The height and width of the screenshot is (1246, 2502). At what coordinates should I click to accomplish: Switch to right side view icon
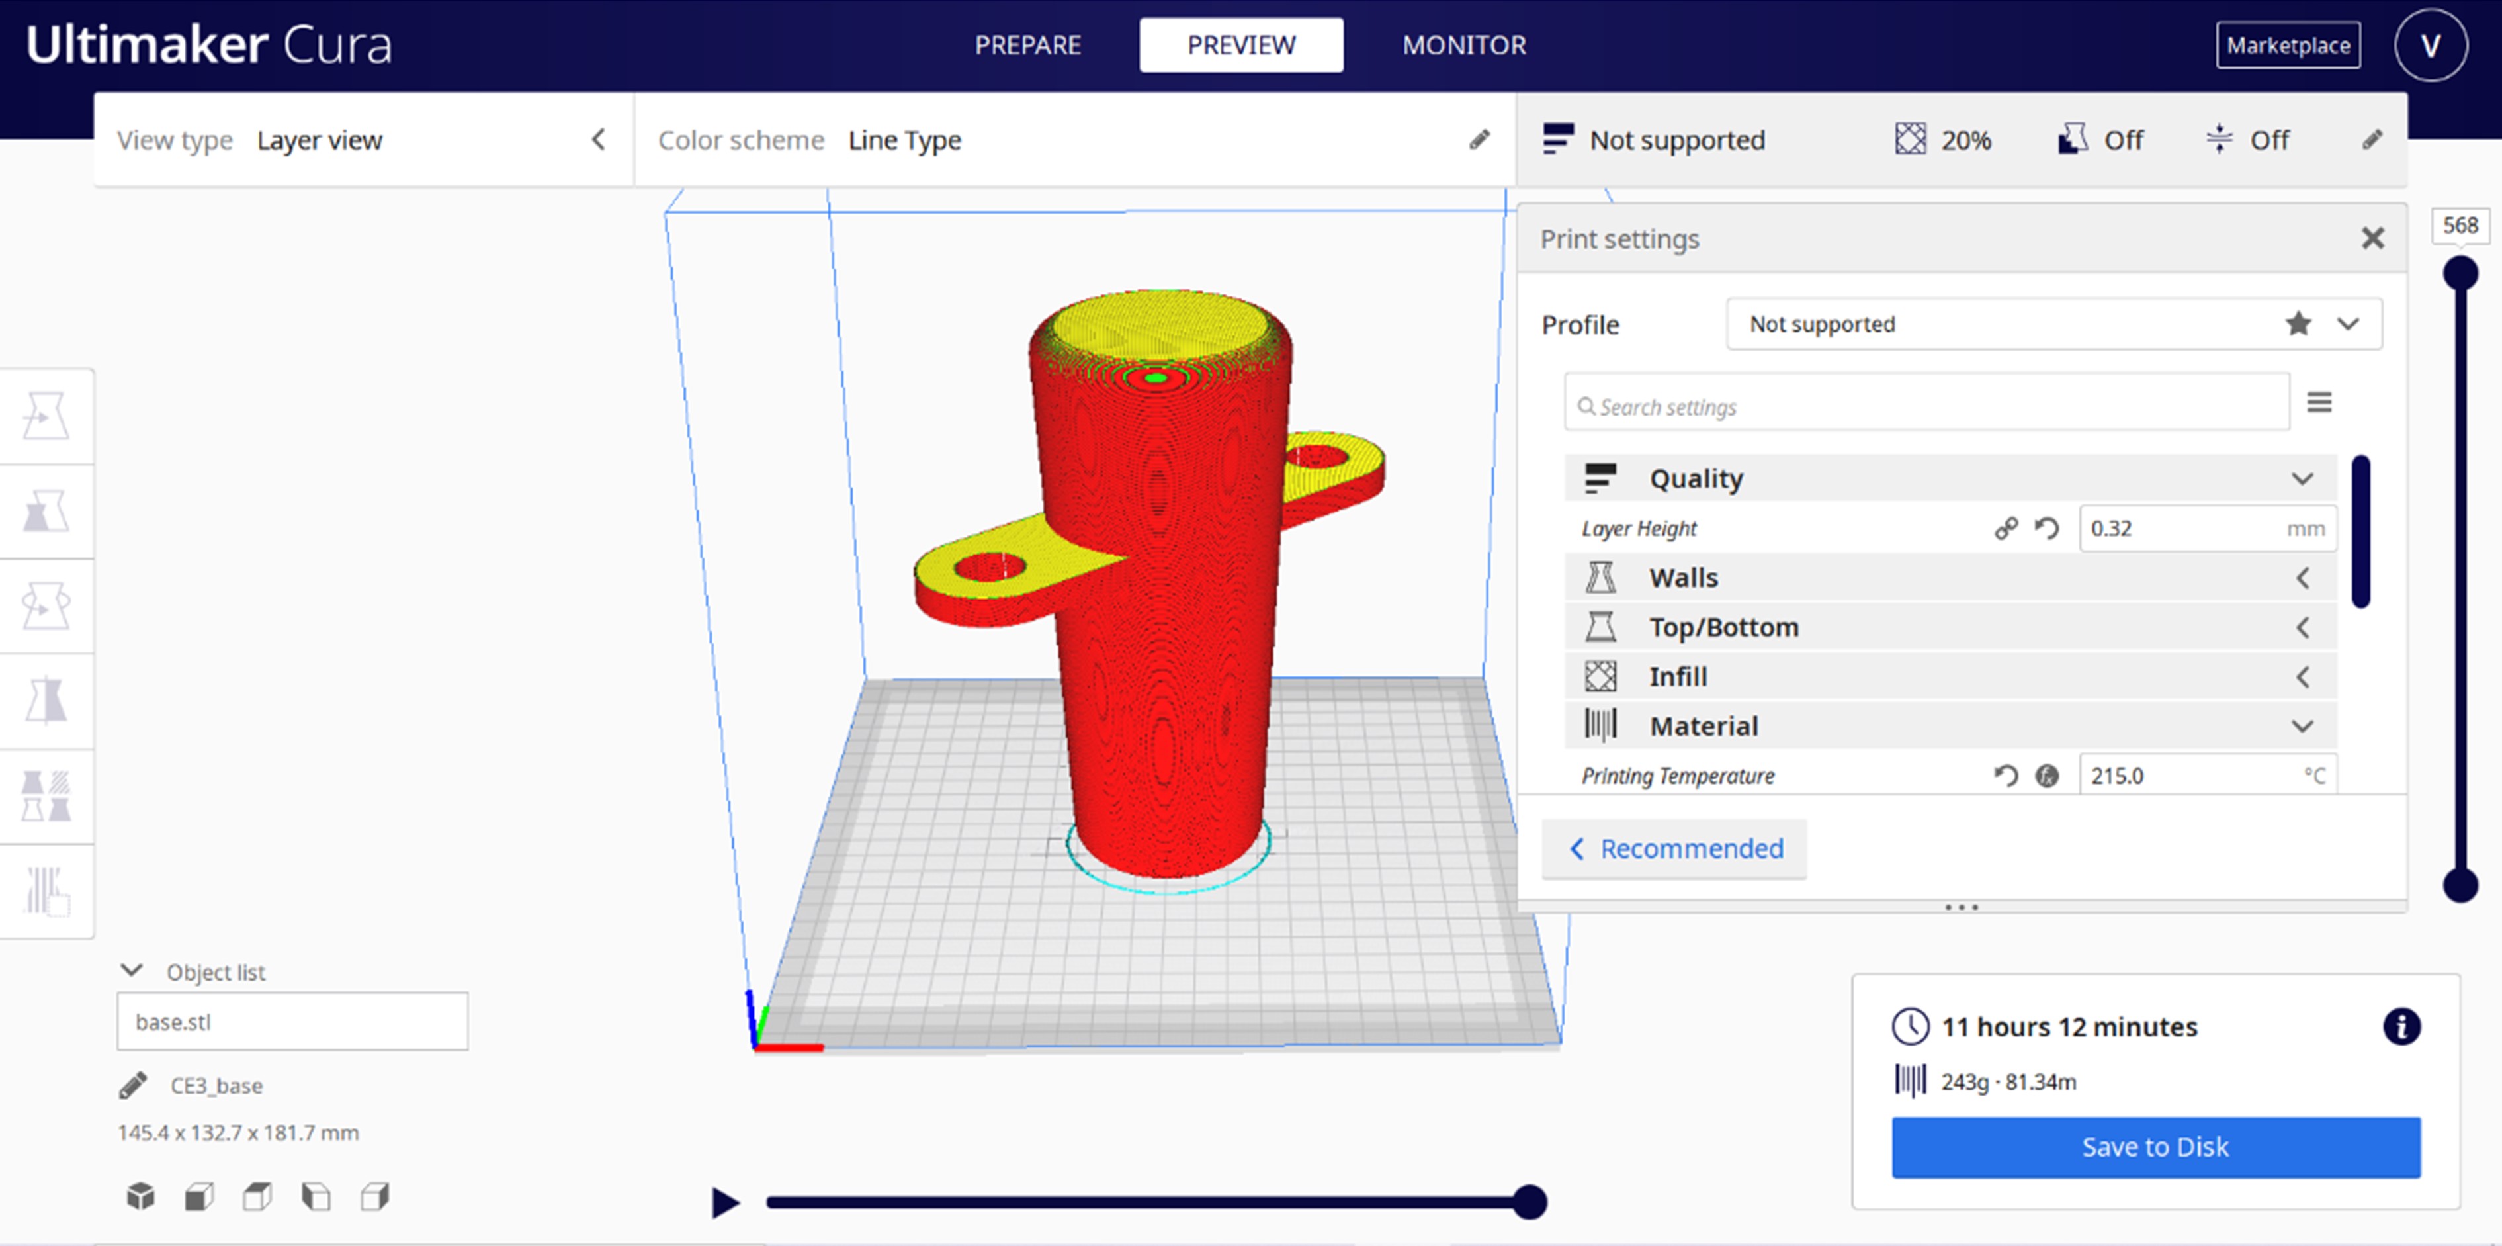click(x=375, y=1196)
